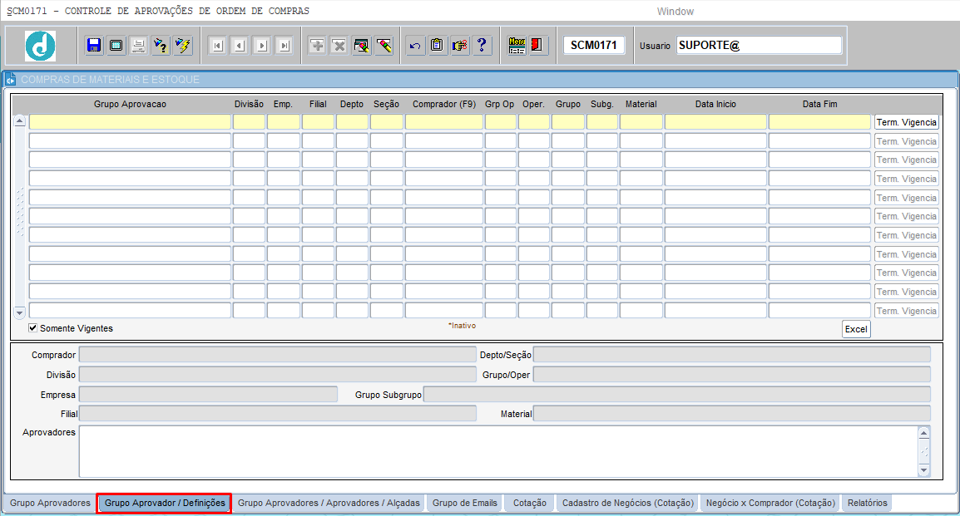Go to last record arrow icon
The width and height of the screenshot is (960, 516).
[284, 45]
